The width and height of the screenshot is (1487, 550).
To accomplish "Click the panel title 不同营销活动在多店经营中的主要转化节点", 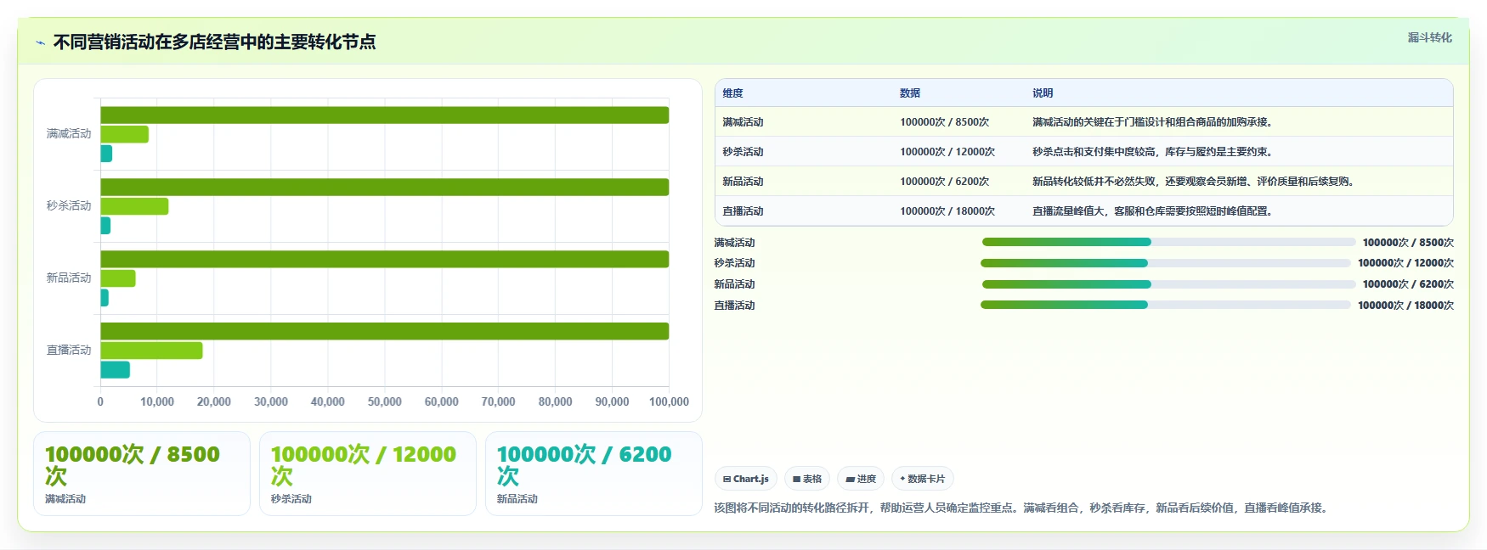I will coord(214,42).
